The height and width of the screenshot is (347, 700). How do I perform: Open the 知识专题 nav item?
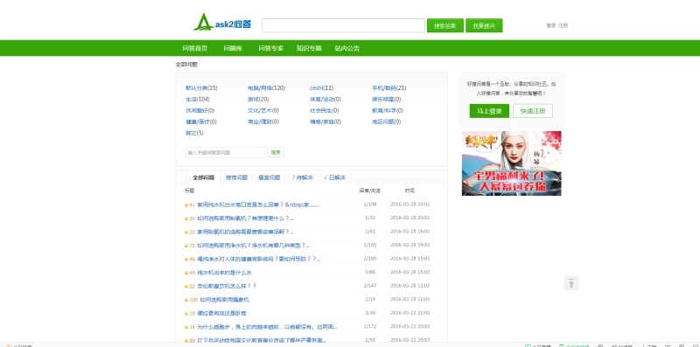coord(309,48)
